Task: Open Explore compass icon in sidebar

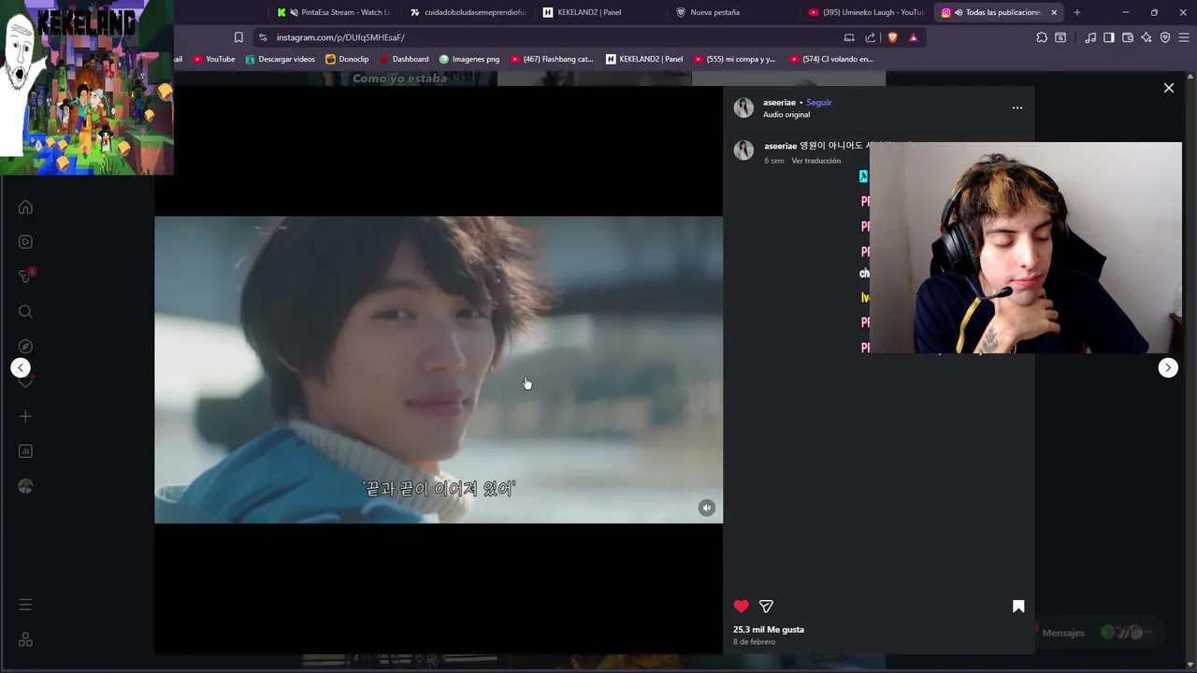Action: click(25, 347)
